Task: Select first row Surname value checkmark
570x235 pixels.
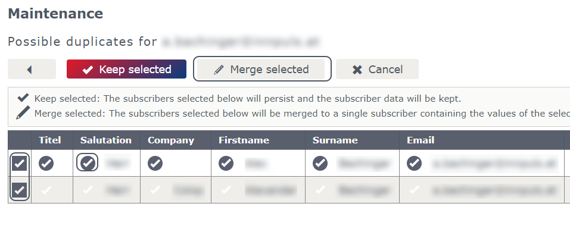Action: [x=320, y=164]
